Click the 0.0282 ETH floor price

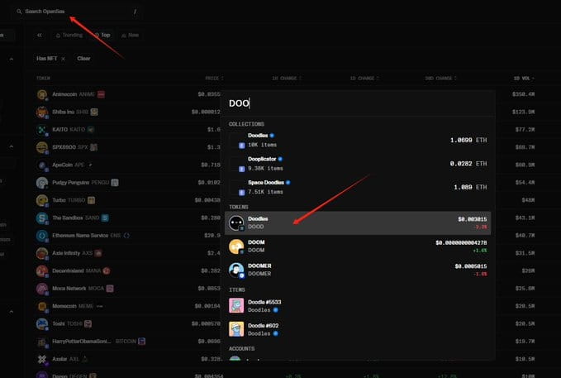468,164
